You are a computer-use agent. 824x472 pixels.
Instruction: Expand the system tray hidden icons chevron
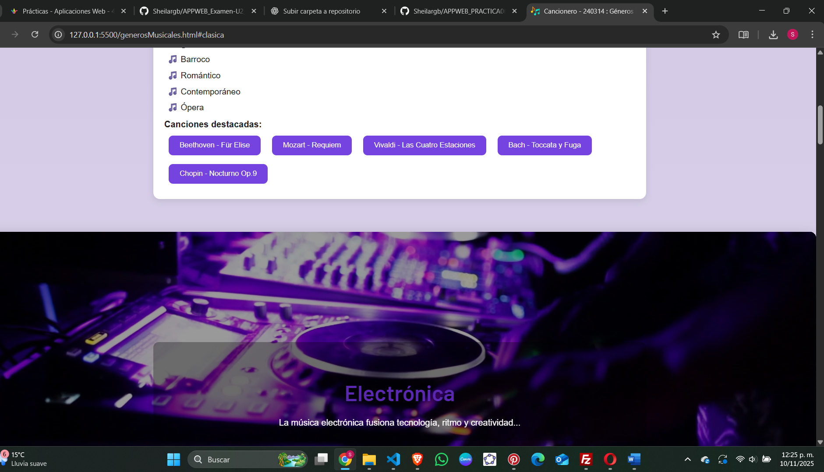point(688,459)
